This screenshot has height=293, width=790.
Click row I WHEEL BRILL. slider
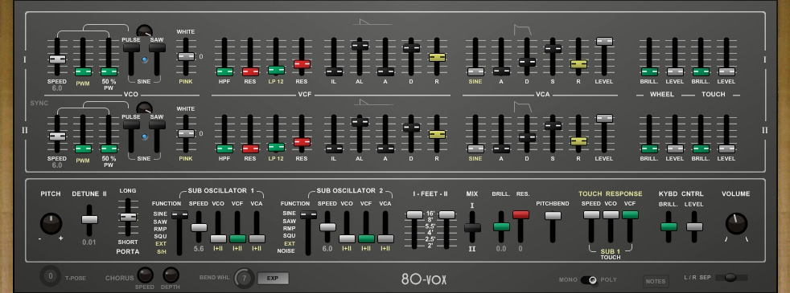click(649, 72)
